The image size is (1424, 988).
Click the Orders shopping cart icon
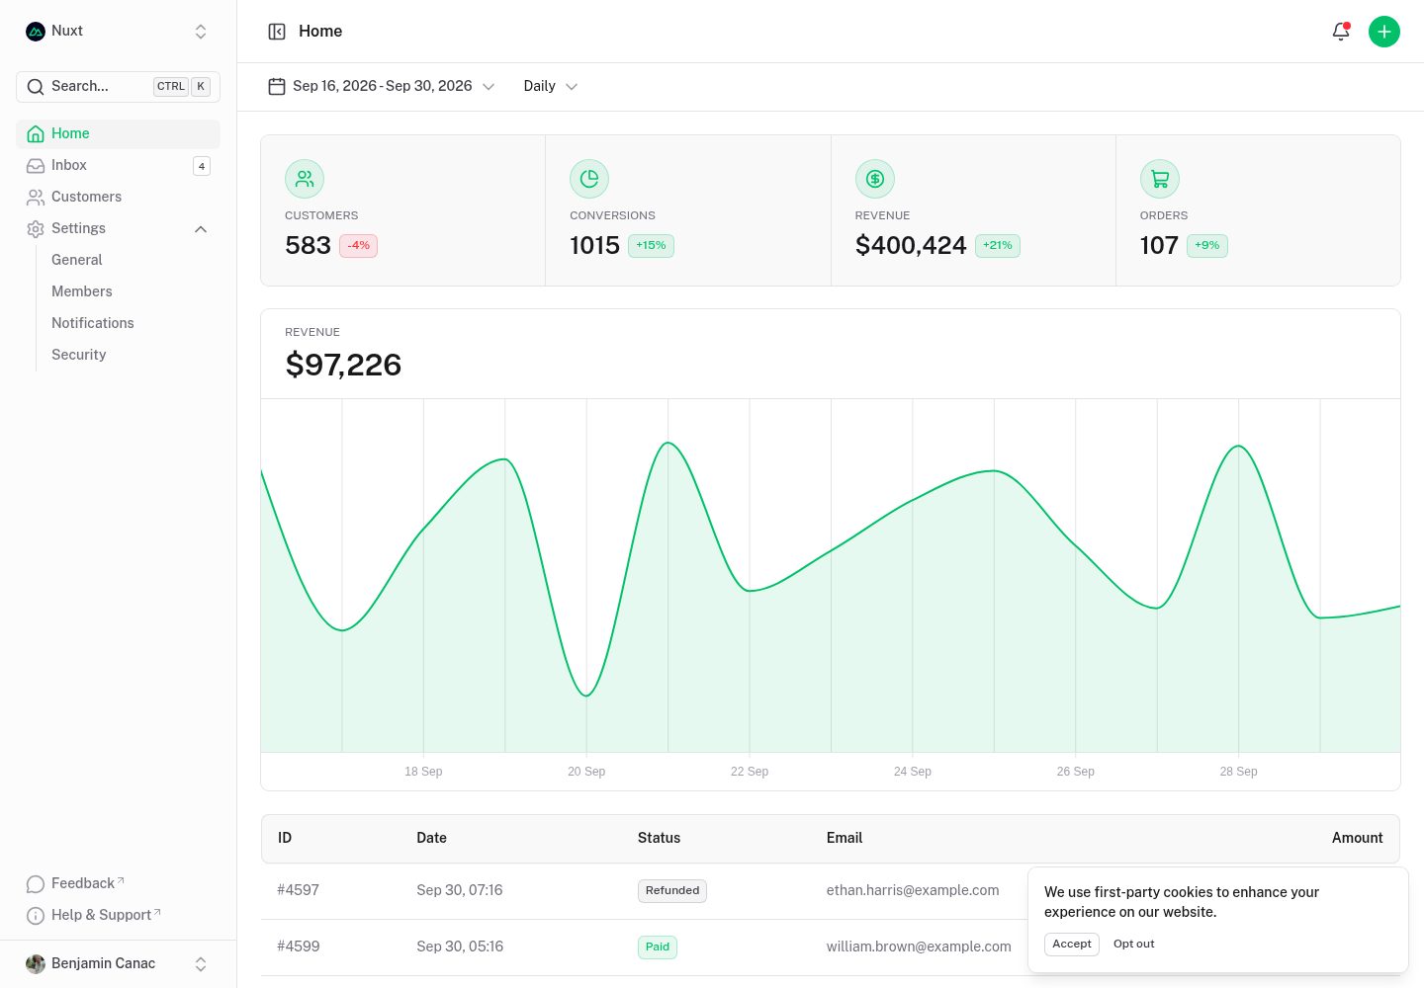[x=1160, y=179]
